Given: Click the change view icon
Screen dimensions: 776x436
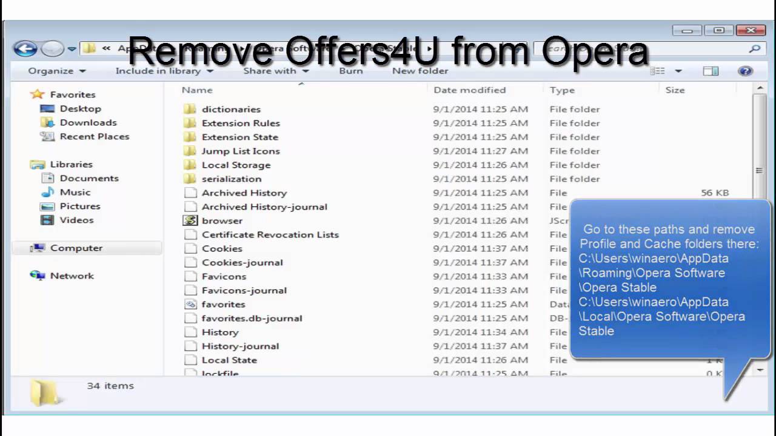Looking at the screenshot, I should (658, 71).
